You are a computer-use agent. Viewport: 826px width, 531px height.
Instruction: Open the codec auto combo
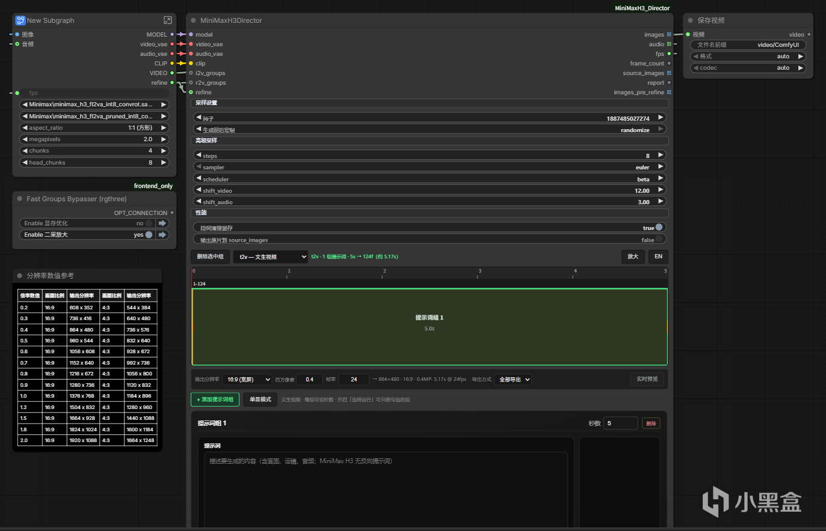tap(748, 68)
